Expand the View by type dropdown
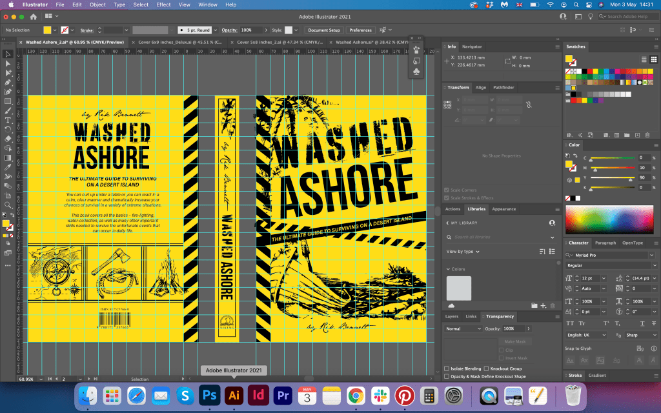Image resolution: width=661 pixels, height=413 pixels. click(462, 252)
